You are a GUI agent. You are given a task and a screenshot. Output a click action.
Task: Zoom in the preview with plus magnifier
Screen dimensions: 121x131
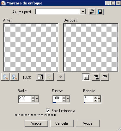(15, 77)
